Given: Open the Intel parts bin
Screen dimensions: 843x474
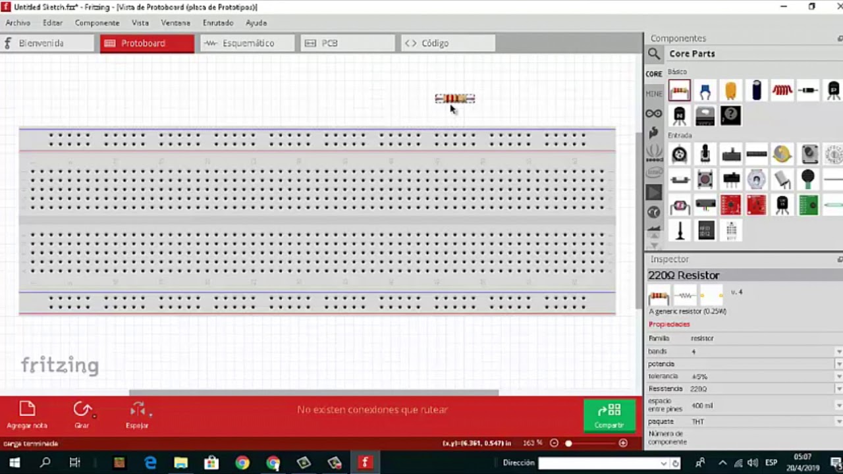Looking at the screenshot, I should [x=654, y=172].
